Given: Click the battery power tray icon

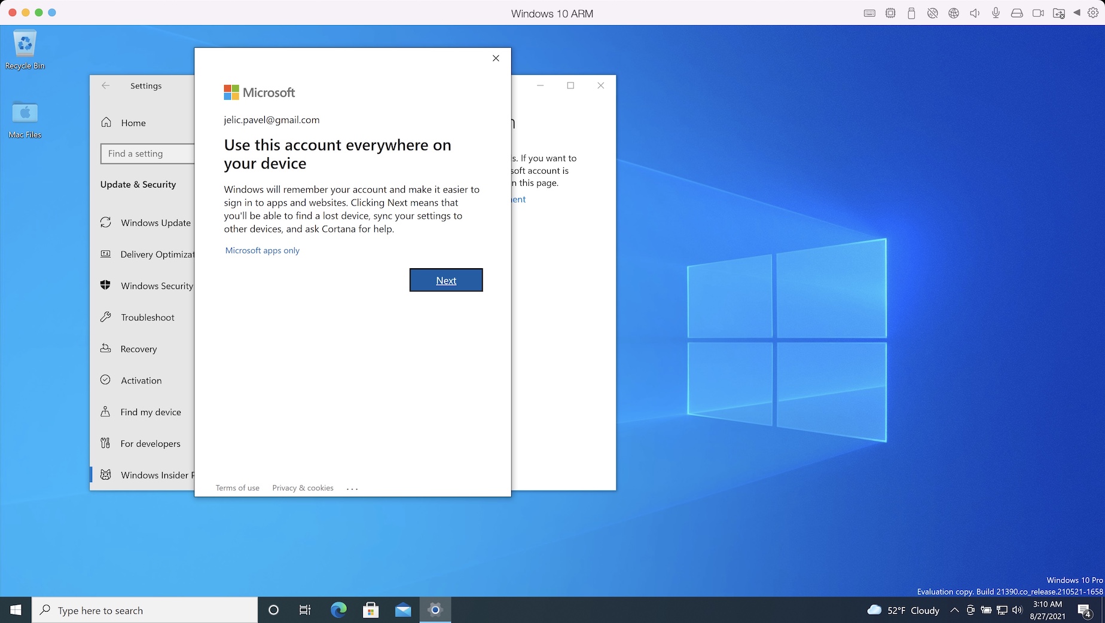Looking at the screenshot, I should click(x=986, y=610).
